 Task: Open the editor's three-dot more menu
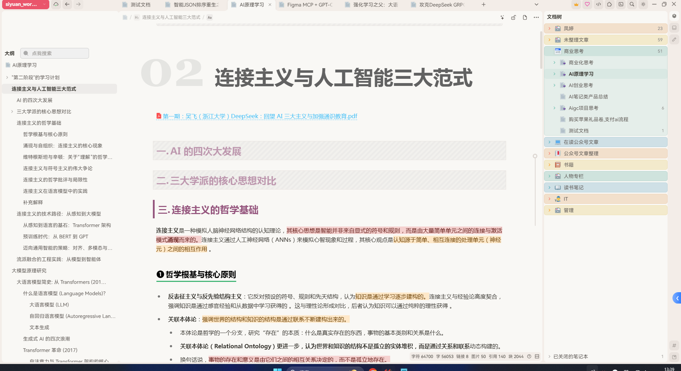pos(536,17)
